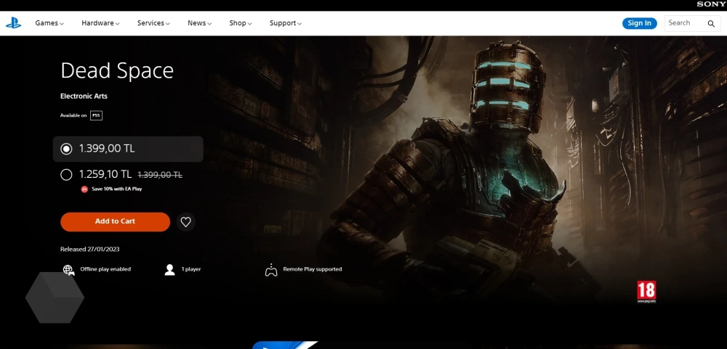Expand the Hardware dropdown menu
This screenshot has height=349, width=727.
(100, 23)
